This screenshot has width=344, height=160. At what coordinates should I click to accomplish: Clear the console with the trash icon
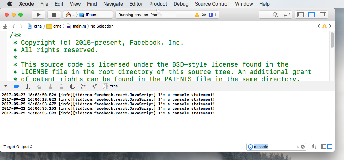314,147
